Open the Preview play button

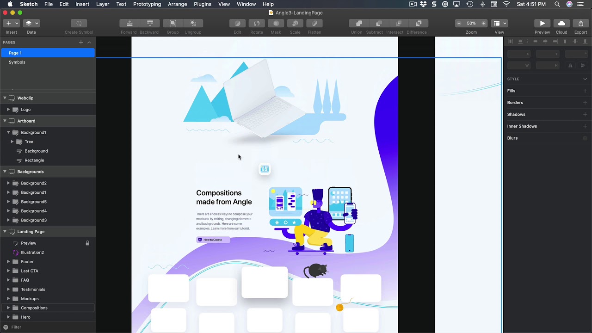pyautogui.click(x=542, y=23)
